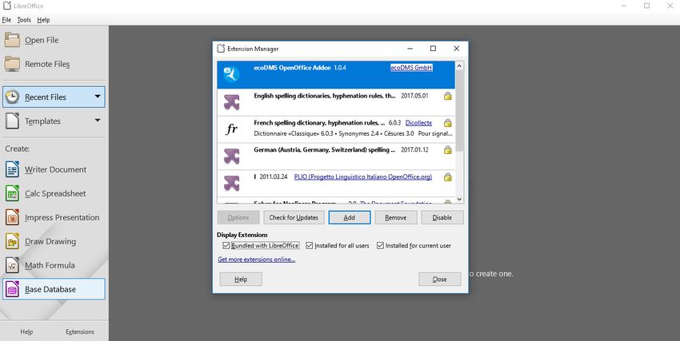The image size is (680, 341).
Task: Click extension list scrollbar up arrow
Action: coord(459,65)
